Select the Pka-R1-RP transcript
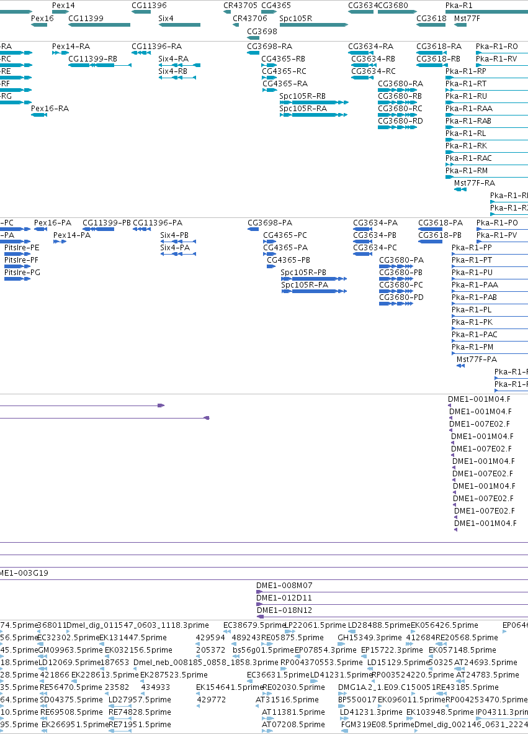 [486, 78]
